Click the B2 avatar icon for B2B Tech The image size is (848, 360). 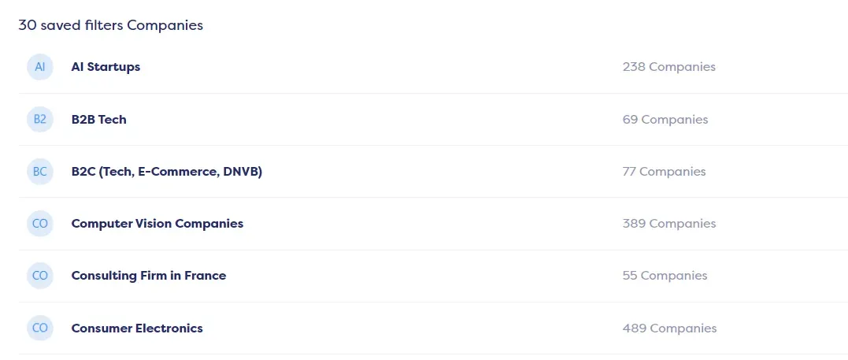[39, 120]
